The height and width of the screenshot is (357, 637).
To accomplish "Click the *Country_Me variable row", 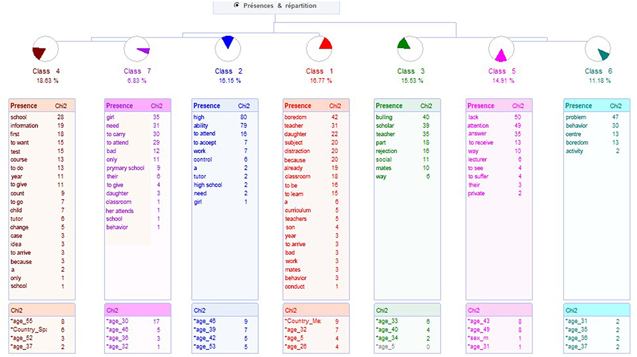I will [x=316, y=321].
